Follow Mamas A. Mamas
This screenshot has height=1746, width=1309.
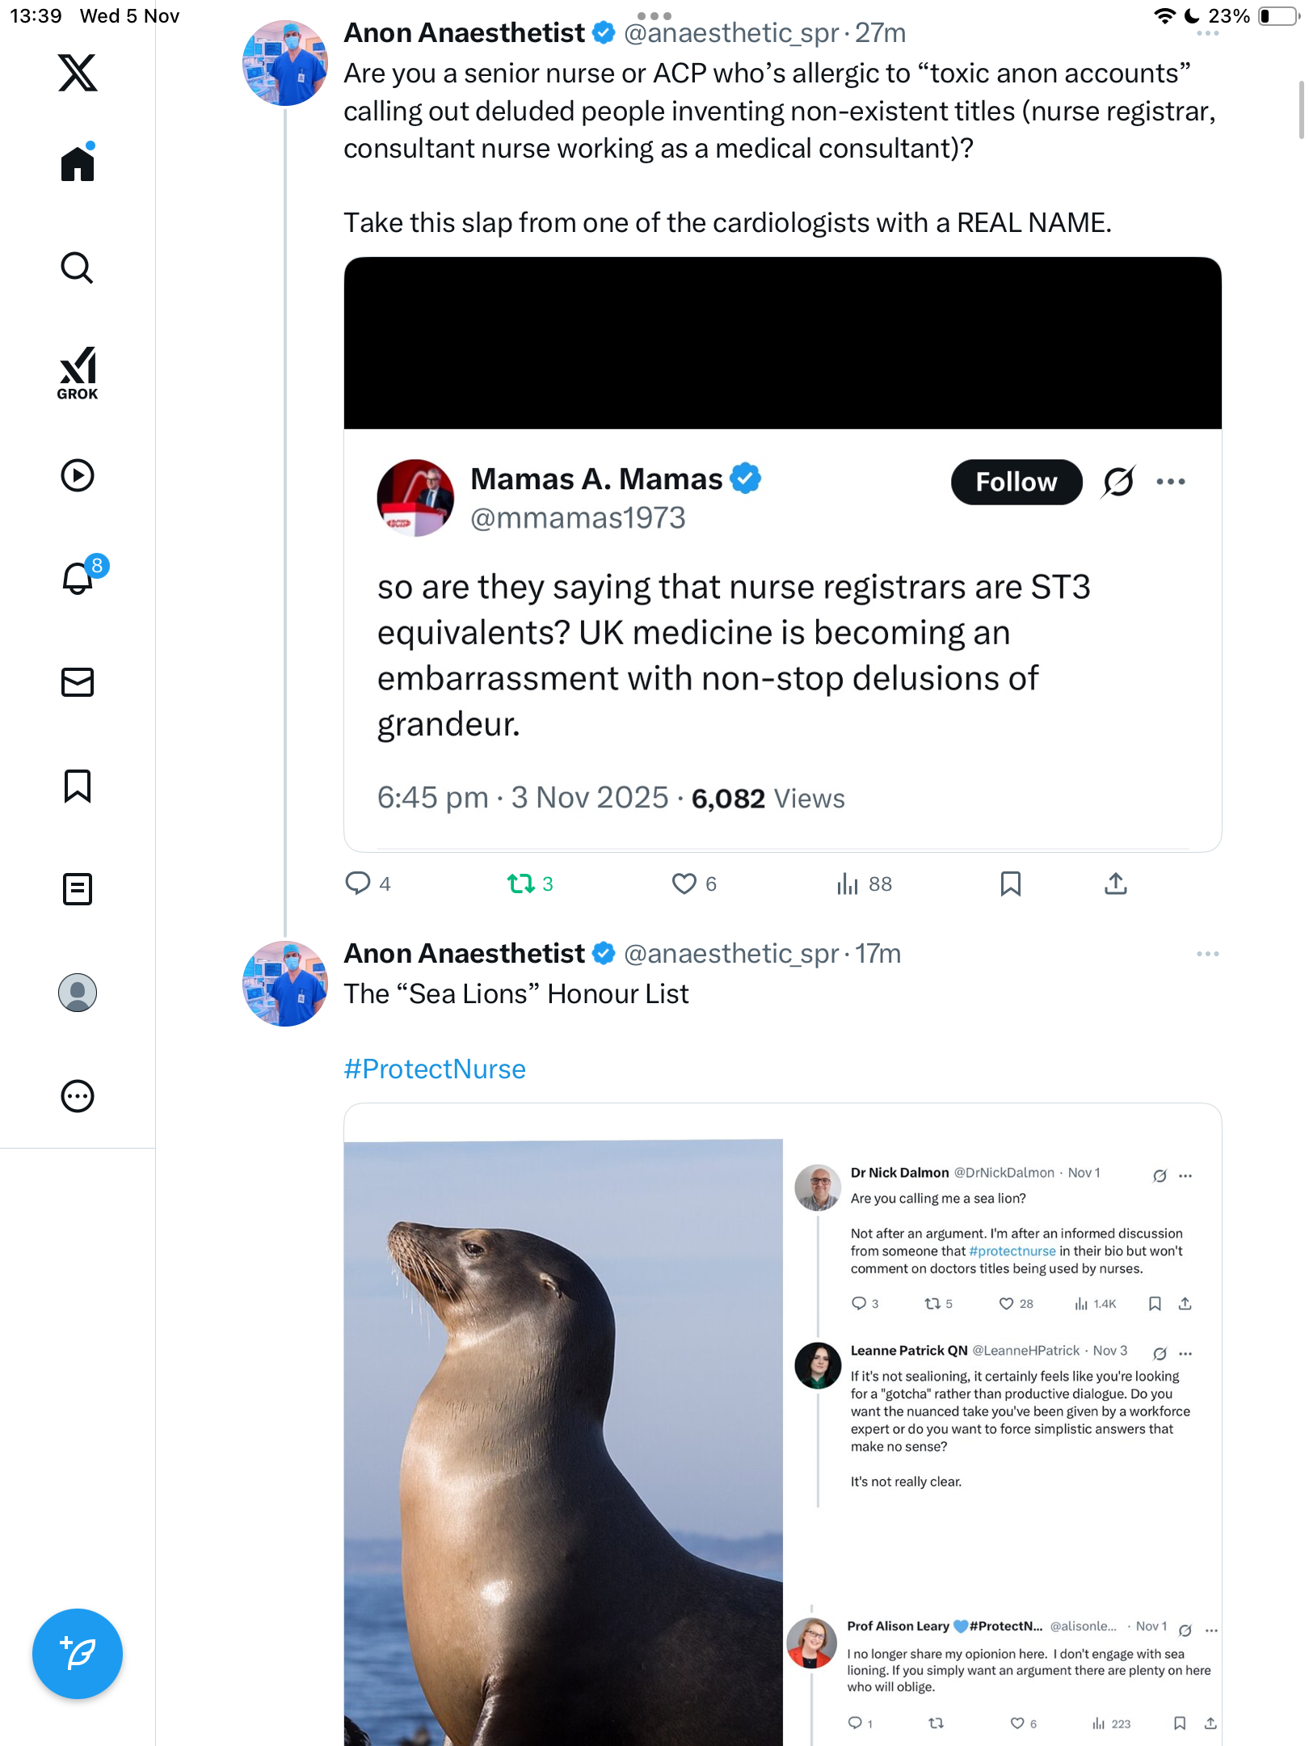[1016, 483]
